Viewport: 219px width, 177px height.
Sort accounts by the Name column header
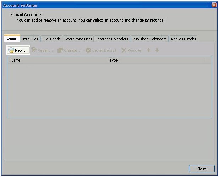57,60
